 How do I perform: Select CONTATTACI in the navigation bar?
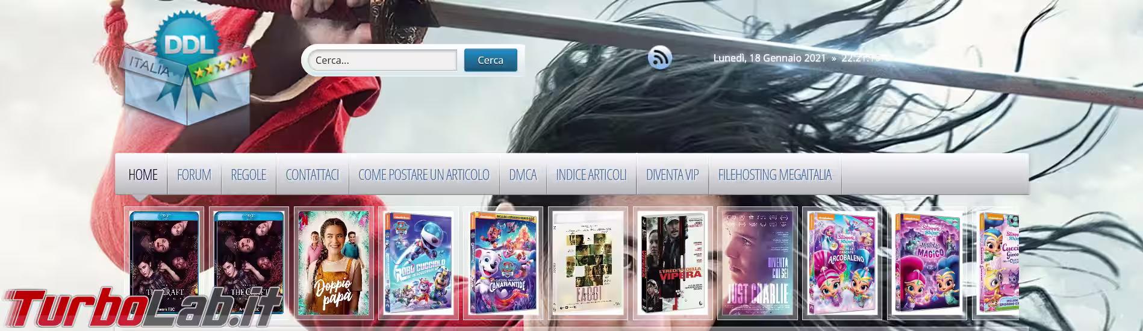312,175
